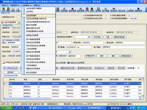Image resolution: width=147 pixels, height=110 pixels.
Task: Click the 客户档案 toolbar icon
Action: 106,10
